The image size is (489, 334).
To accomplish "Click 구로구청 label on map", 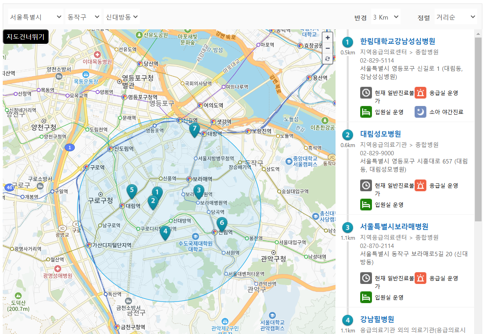I will coord(100,201).
